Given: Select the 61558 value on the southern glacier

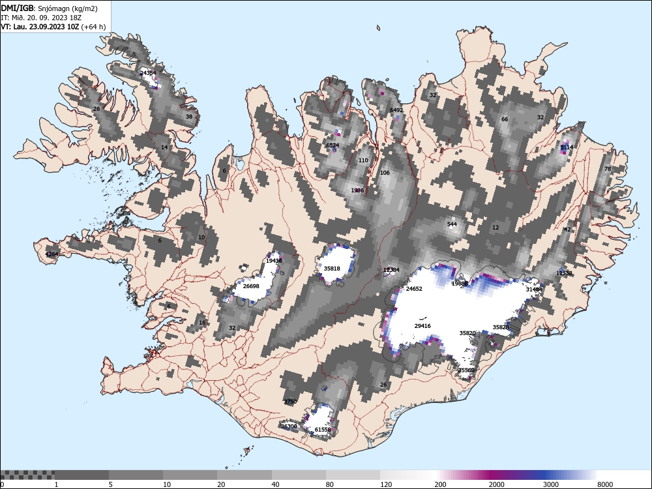Looking at the screenshot, I should [323, 430].
